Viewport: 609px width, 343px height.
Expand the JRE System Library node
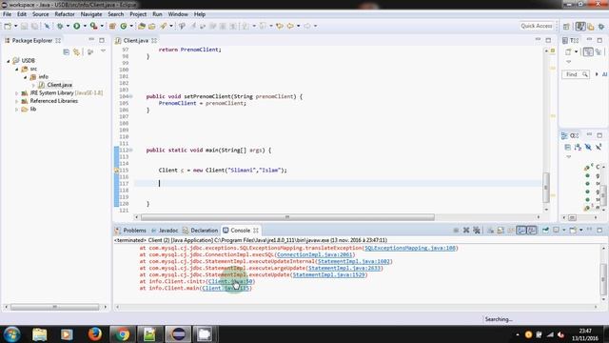(x=17, y=93)
